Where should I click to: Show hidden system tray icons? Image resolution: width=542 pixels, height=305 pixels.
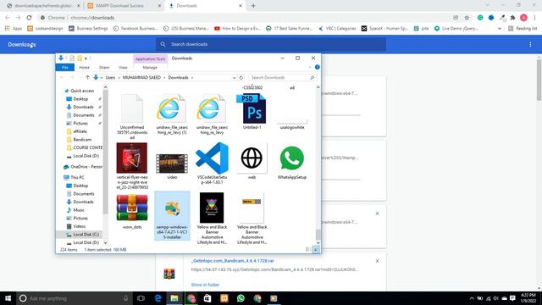pyautogui.click(x=472, y=298)
